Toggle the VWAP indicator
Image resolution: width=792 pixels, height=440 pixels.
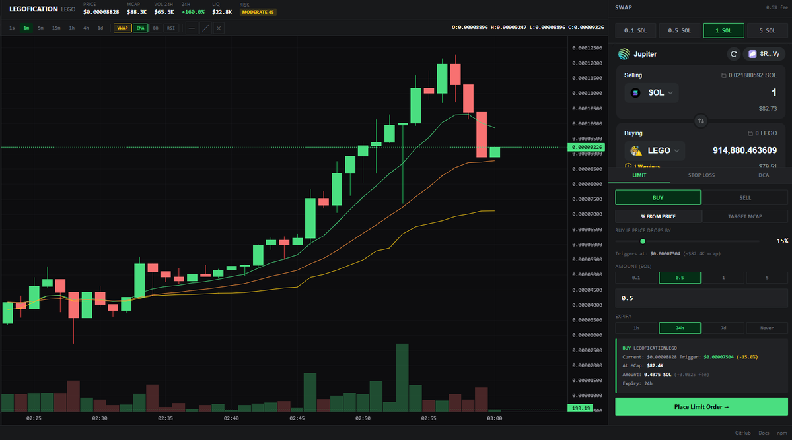[122, 28]
